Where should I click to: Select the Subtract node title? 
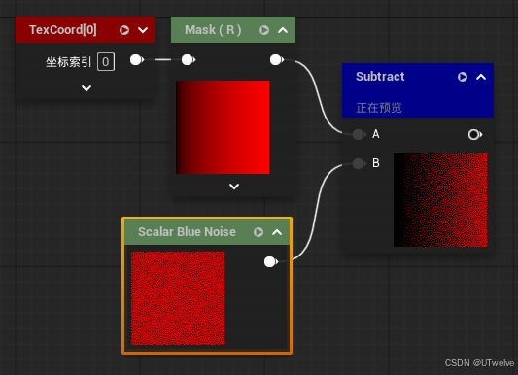[380, 77]
